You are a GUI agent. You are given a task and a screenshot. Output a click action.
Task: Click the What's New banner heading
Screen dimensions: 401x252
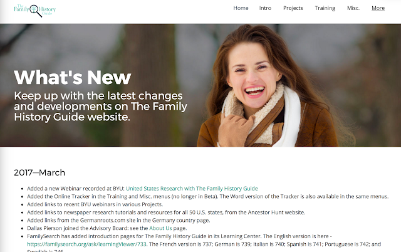click(x=73, y=77)
